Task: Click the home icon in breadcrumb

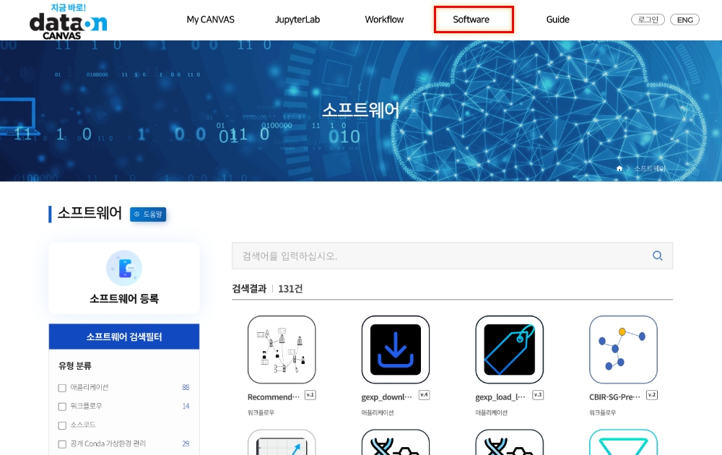Action: [x=619, y=168]
